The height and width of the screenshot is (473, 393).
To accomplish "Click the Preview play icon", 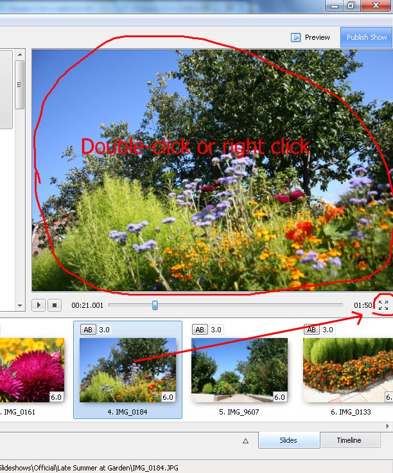I will [295, 37].
